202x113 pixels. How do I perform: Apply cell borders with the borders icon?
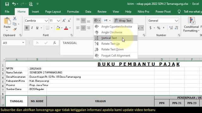point(48,28)
